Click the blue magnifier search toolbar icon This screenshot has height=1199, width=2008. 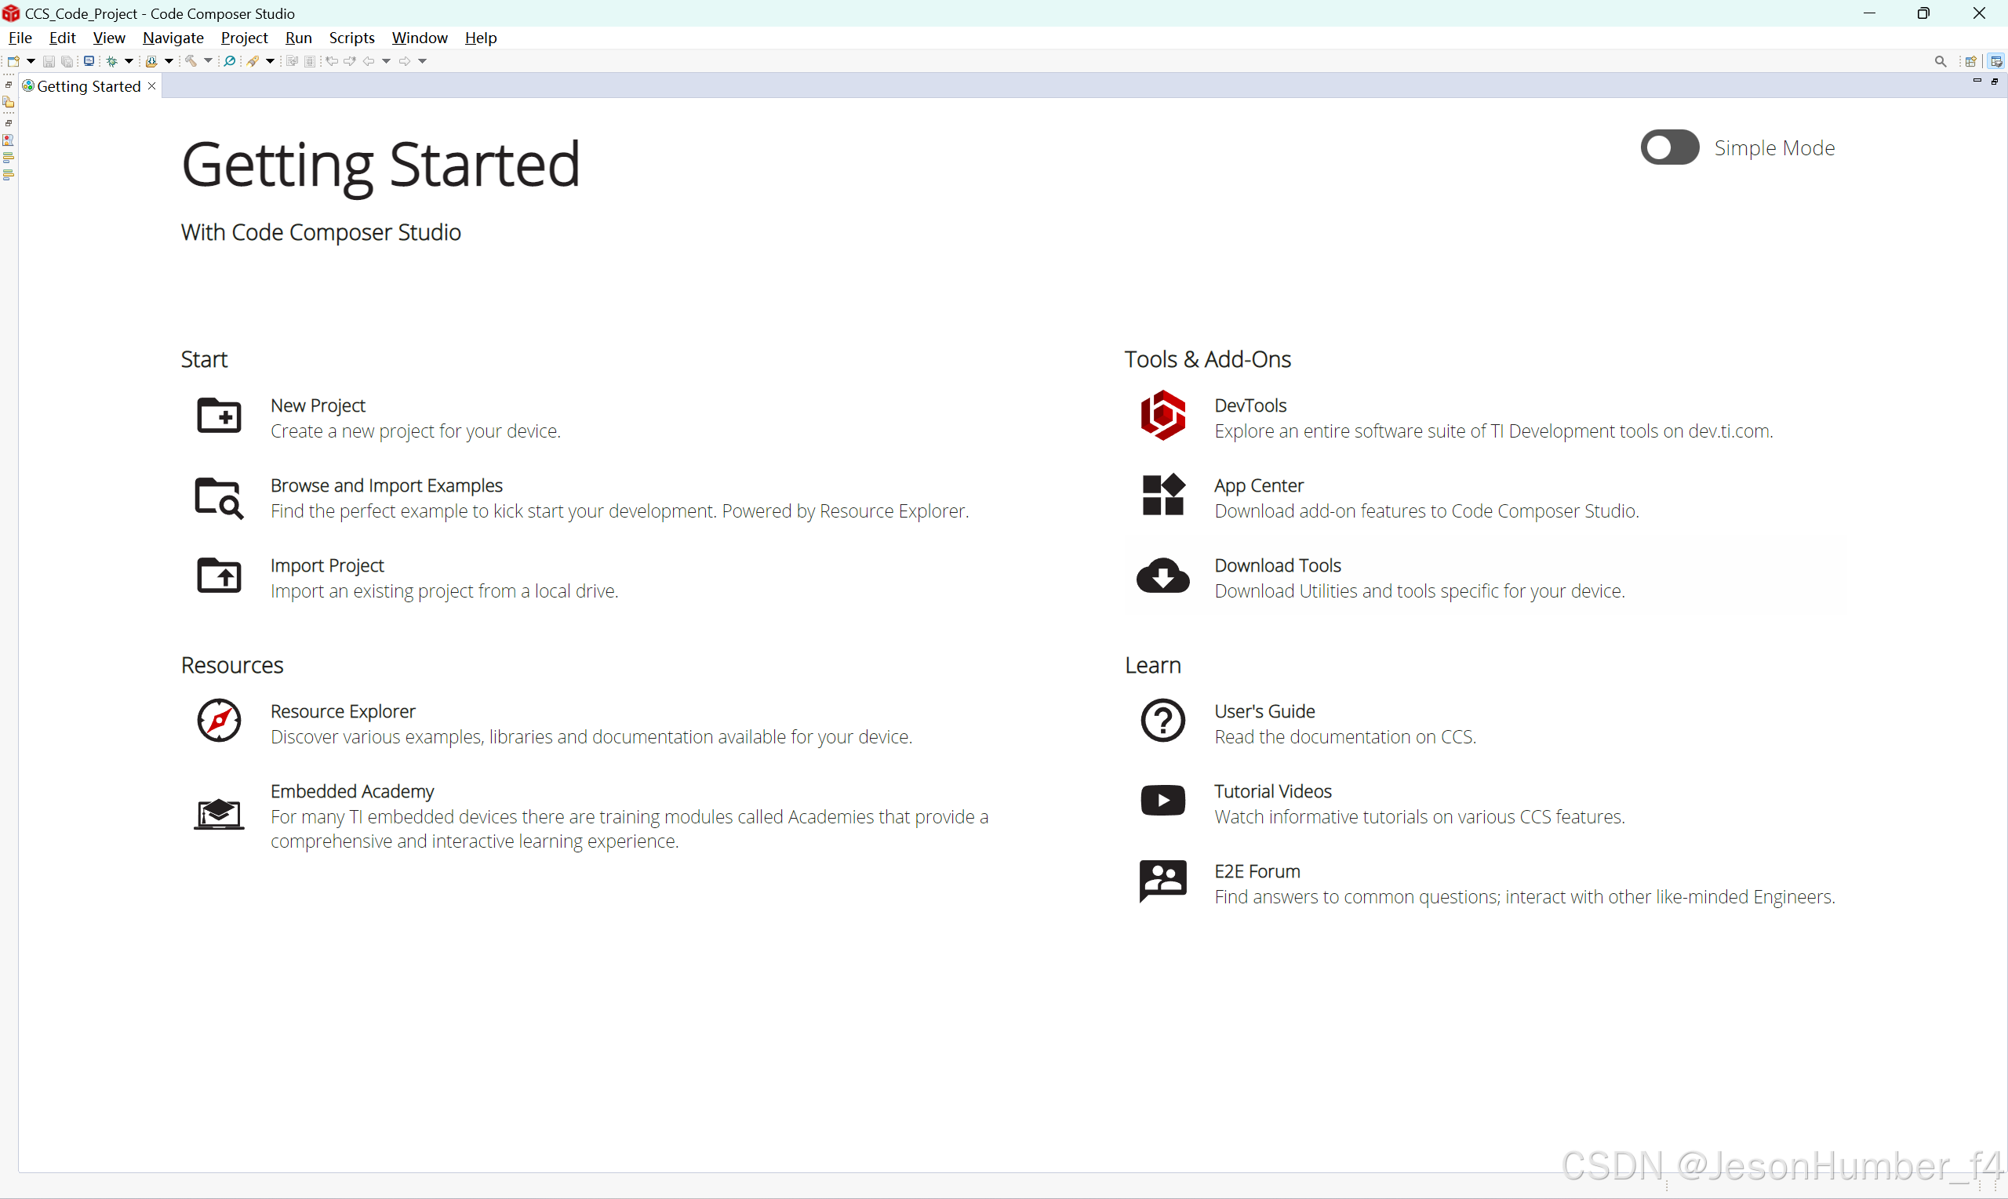pyautogui.click(x=231, y=61)
